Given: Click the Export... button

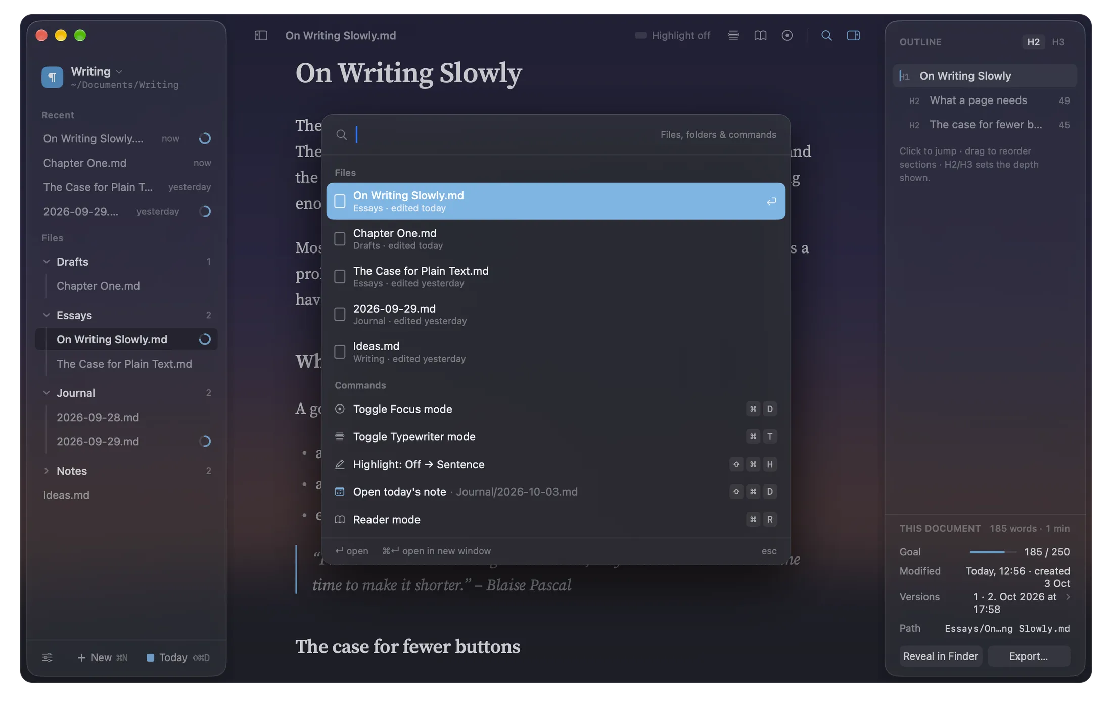Looking at the screenshot, I should pyautogui.click(x=1028, y=656).
